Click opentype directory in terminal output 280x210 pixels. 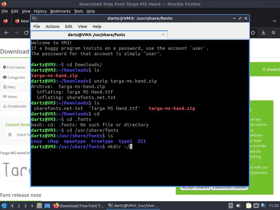75,141
